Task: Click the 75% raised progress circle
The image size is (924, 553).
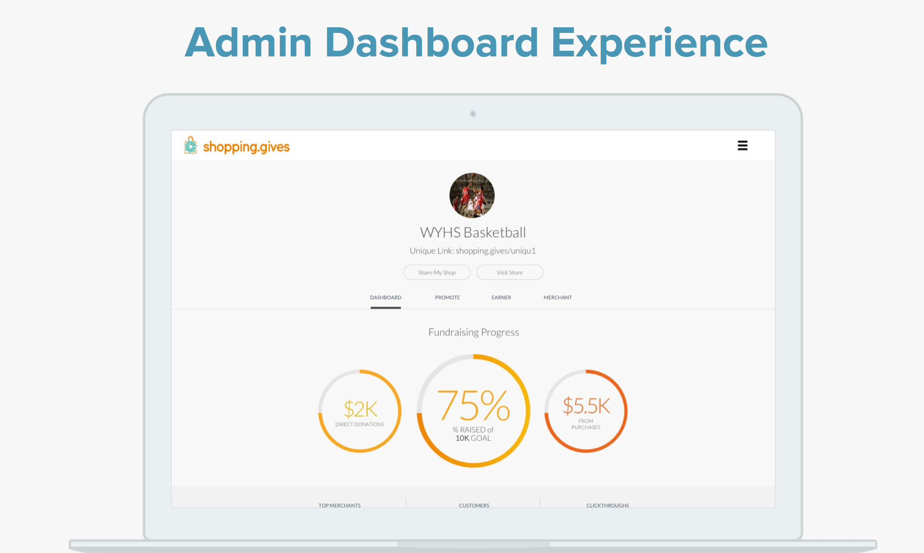Action: click(x=473, y=411)
